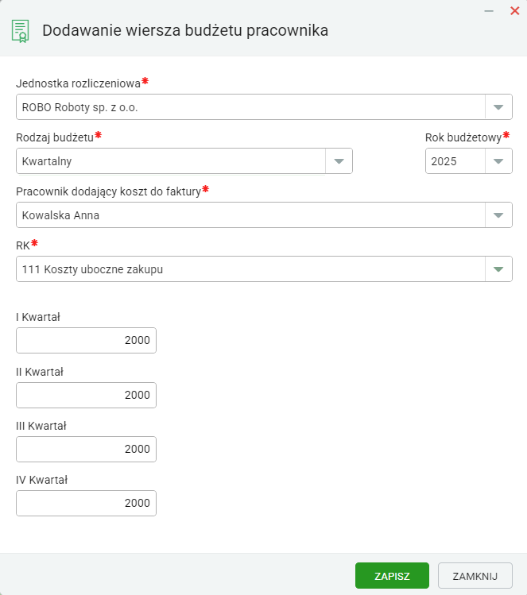Click the Kwartalny budget type field
The image size is (527, 595).
point(171,161)
